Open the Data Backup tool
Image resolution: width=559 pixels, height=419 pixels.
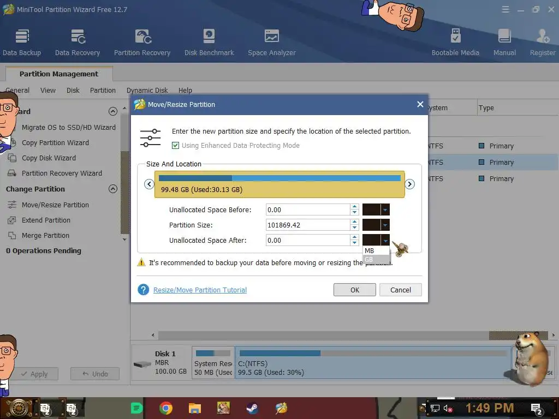click(x=22, y=42)
